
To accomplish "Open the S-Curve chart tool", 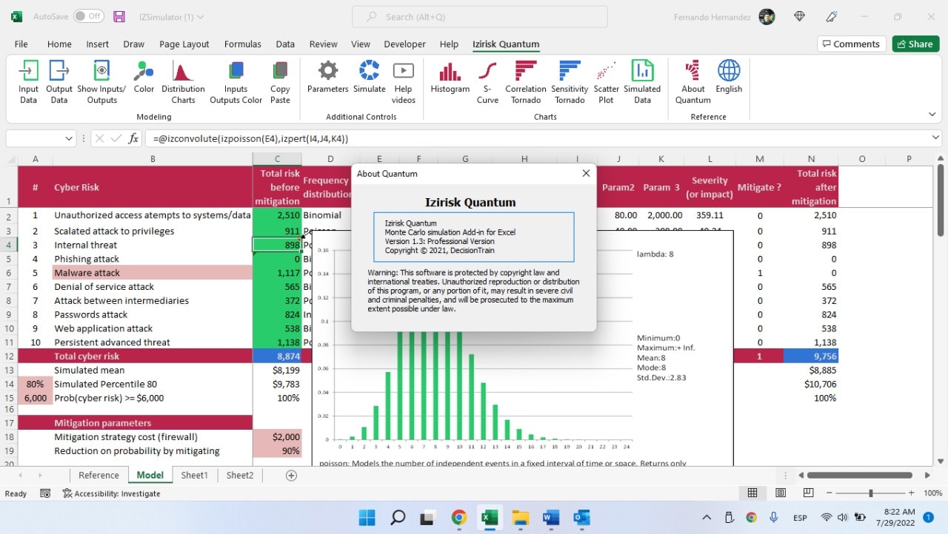I will pos(487,72).
